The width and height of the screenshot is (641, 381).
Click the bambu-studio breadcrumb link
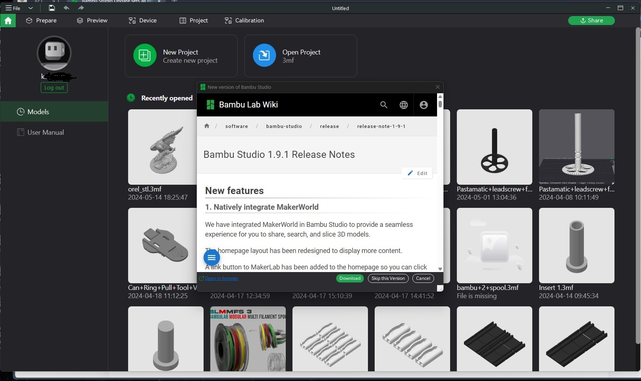pos(284,127)
